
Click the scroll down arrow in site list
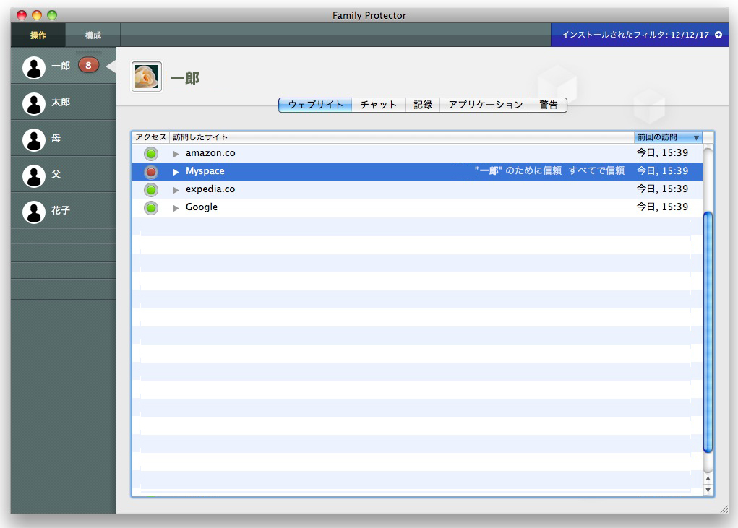point(708,490)
